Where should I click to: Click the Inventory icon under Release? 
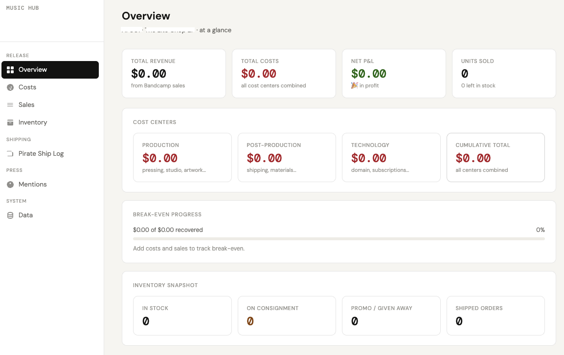click(x=11, y=122)
